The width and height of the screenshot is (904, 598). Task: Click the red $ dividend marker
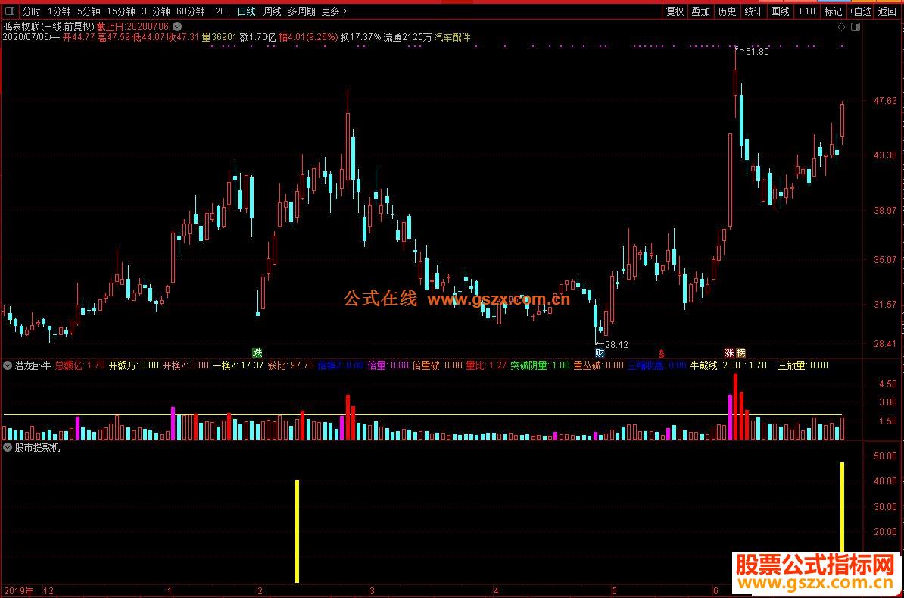click(x=662, y=353)
